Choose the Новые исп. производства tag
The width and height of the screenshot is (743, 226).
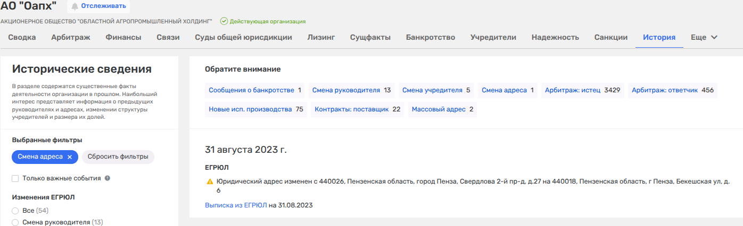point(255,109)
